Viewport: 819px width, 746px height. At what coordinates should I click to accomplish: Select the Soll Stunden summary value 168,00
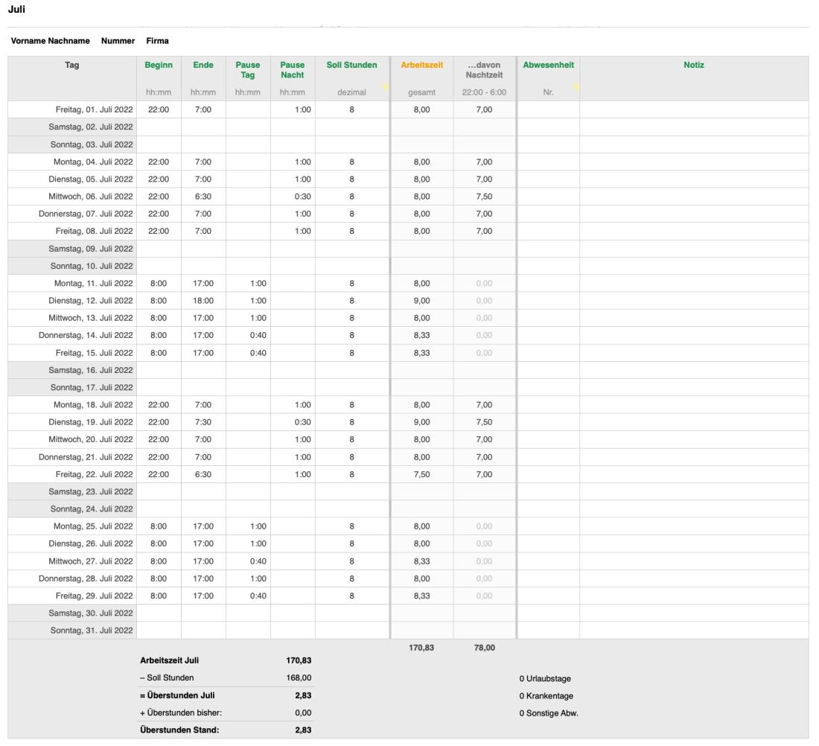(299, 678)
